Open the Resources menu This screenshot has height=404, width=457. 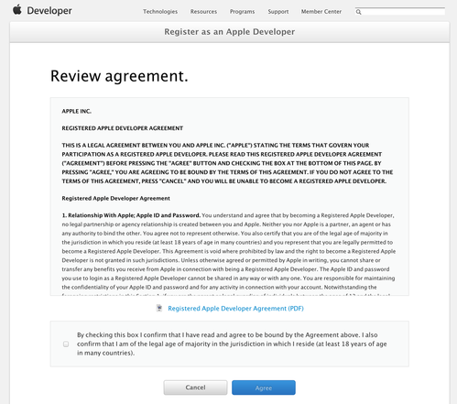203,12
